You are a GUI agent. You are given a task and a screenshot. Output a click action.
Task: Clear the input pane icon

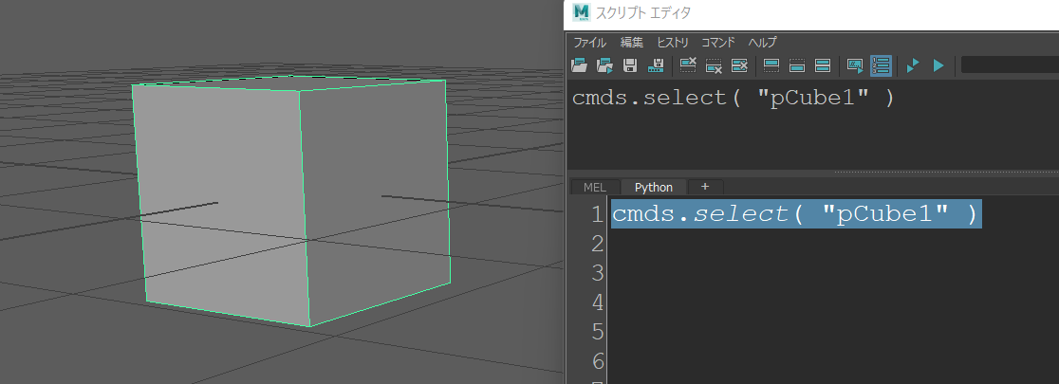(x=715, y=65)
